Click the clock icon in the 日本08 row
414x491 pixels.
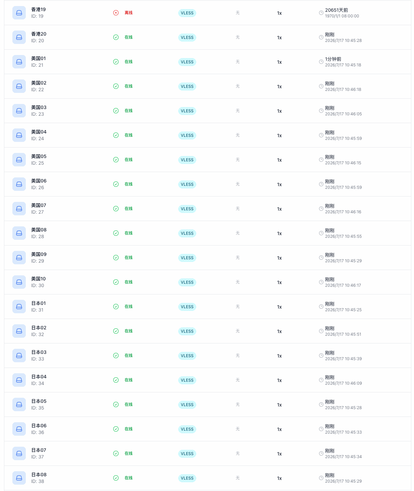(321, 478)
